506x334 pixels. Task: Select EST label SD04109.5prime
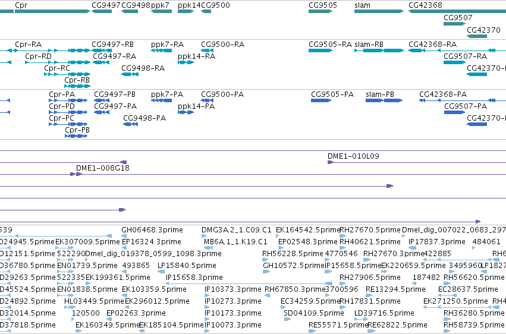point(314,314)
